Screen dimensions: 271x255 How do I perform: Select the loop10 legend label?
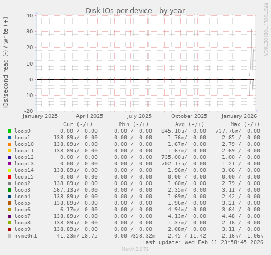(x=24, y=144)
